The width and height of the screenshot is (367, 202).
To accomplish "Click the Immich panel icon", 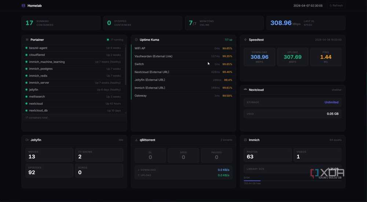I will (x=245, y=140).
